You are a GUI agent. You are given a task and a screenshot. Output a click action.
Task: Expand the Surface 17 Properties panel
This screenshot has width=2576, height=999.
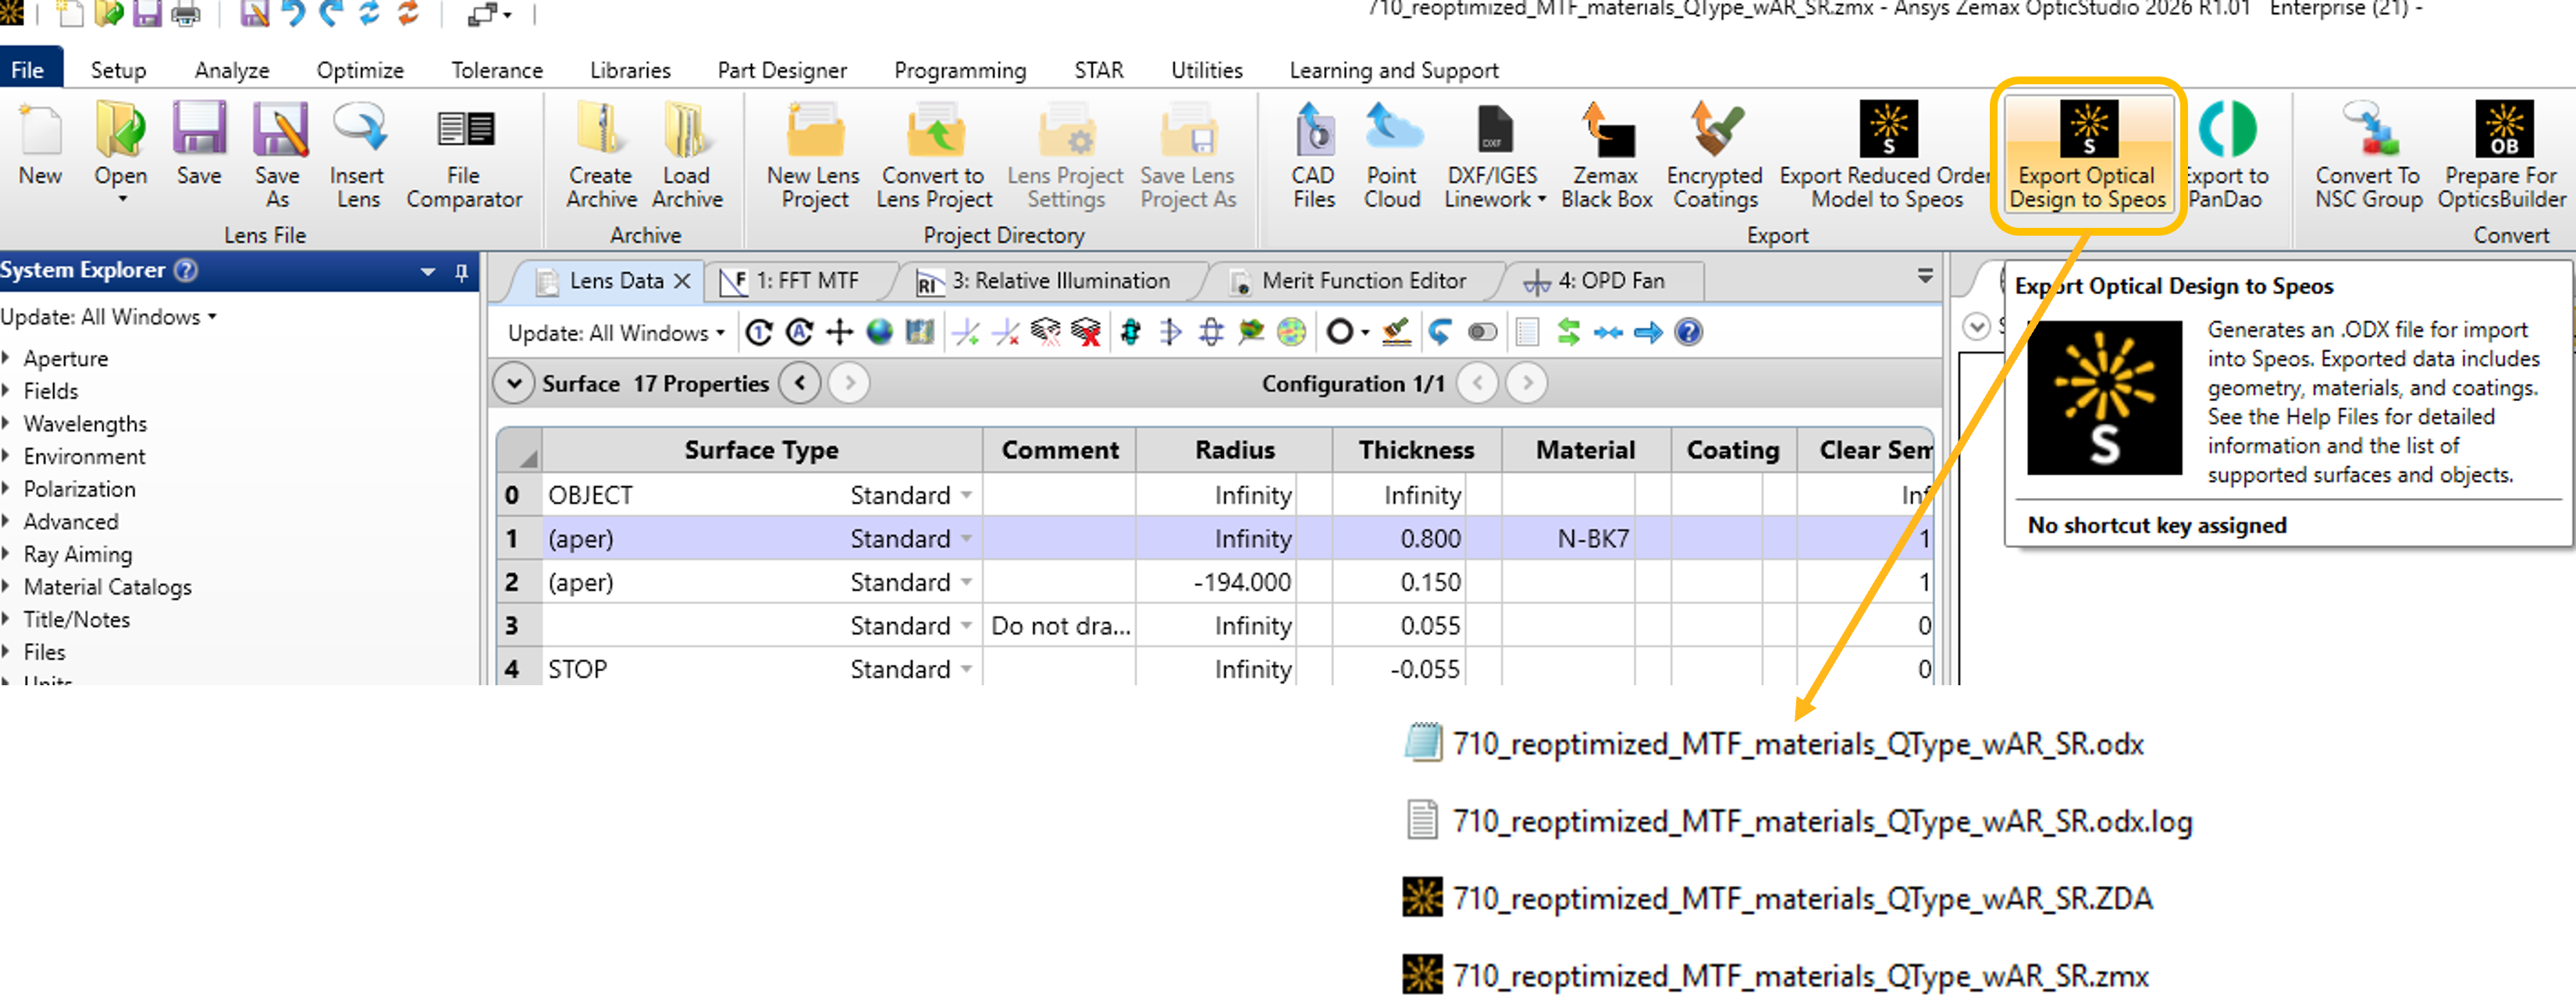click(514, 384)
